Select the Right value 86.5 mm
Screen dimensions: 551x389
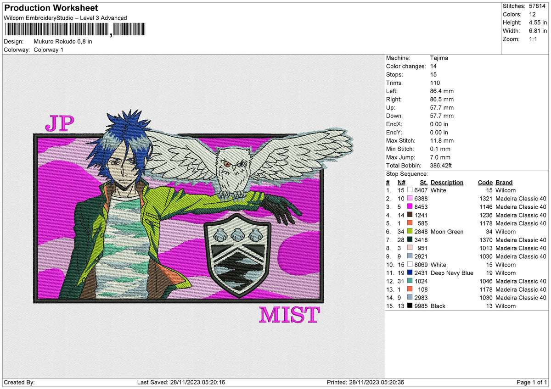point(442,100)
